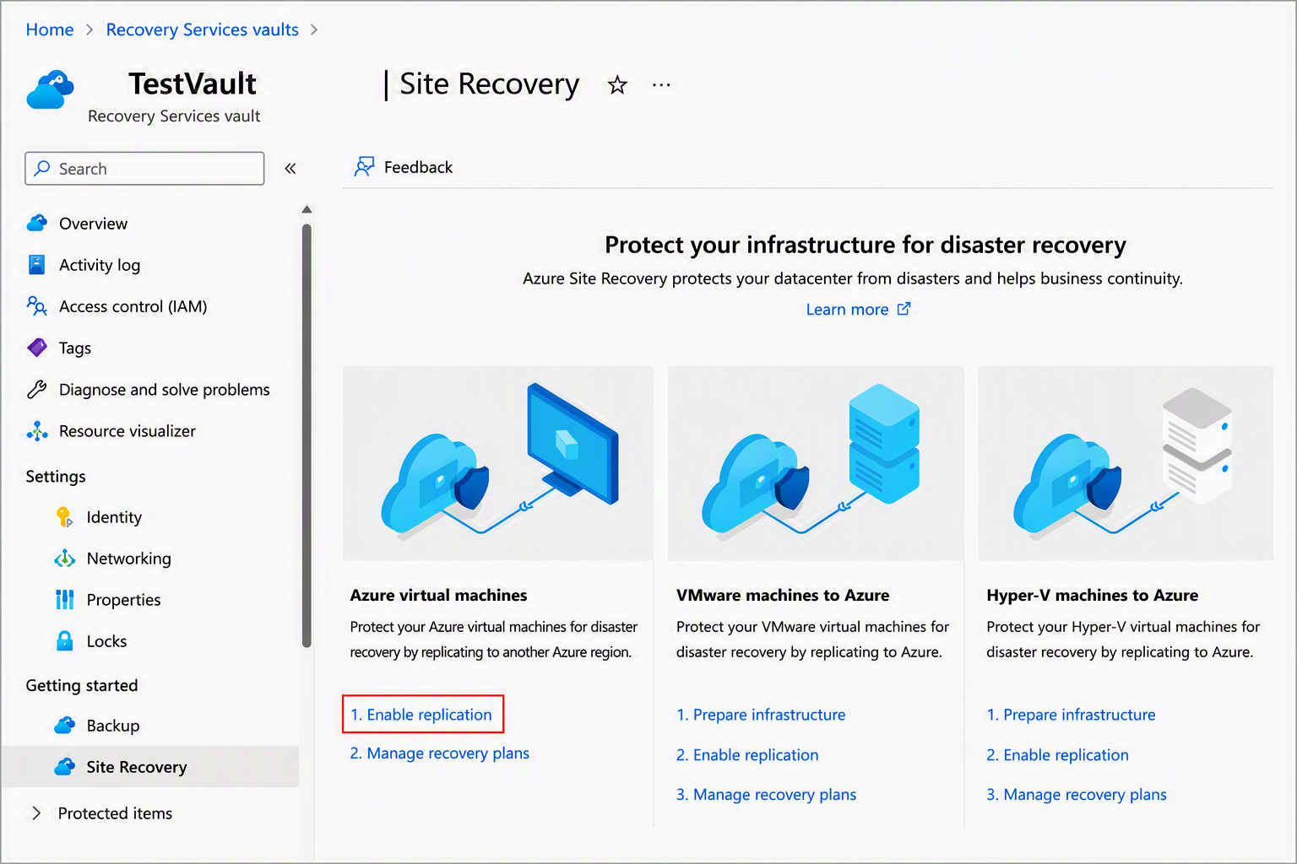Favorite Site Recovery with the star icon
This screenshot has height=864, width=1297.
point(617,85)
